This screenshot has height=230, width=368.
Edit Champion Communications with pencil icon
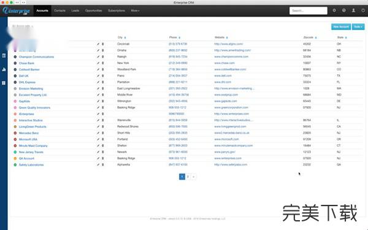pos(98,57)
